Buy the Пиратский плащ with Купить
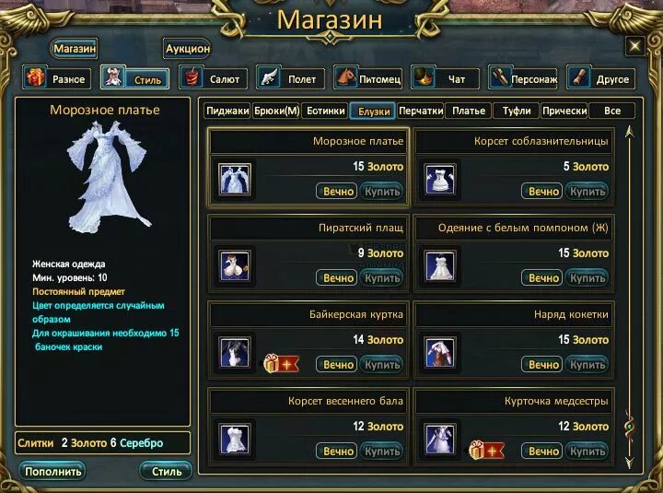 point(382,278)
